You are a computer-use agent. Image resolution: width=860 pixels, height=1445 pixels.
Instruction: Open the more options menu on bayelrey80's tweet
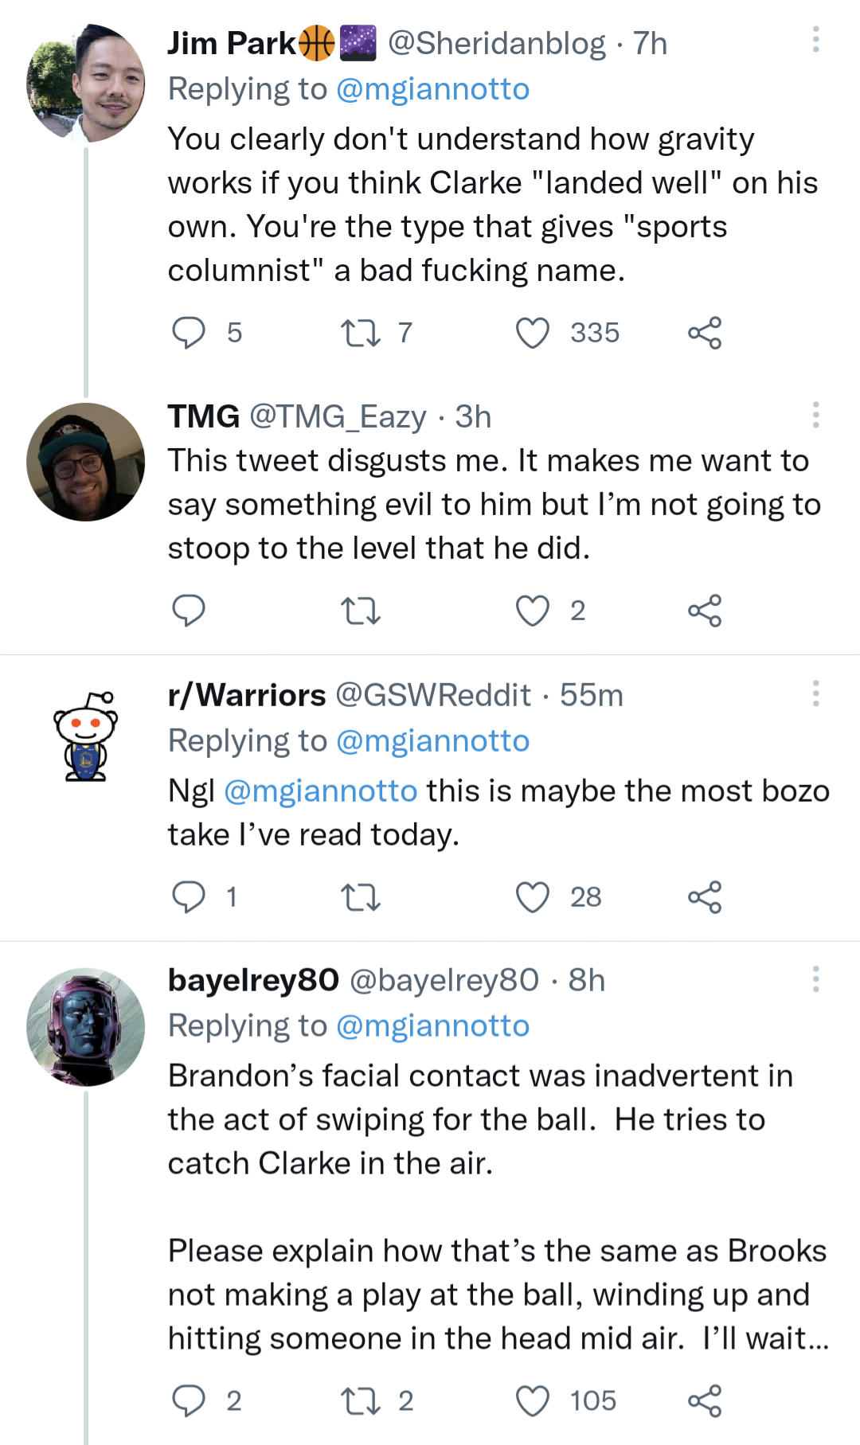(815, 980)
